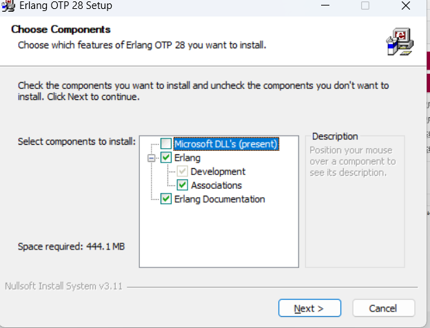Screen dimensions: 430x328
Task: Check the Microsoft DLL's (present) checkbox
Action: (166, 143)
